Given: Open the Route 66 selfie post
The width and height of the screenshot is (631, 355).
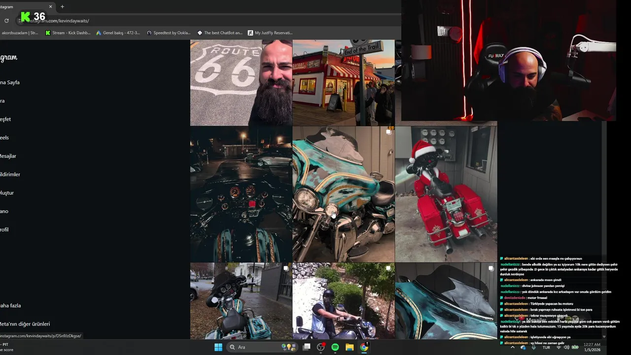Looking at the screenshot, I should point(241,83).
